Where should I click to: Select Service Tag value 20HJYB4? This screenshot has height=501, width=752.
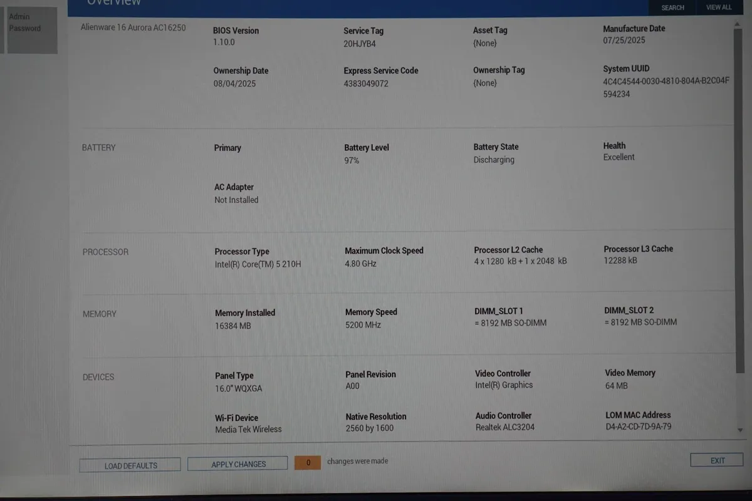[x=360, y=44]
